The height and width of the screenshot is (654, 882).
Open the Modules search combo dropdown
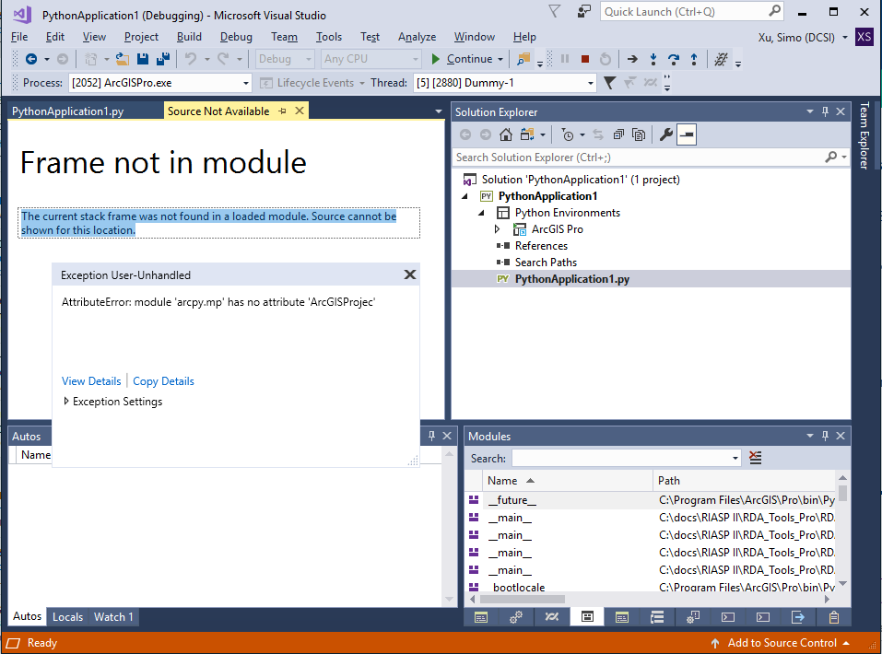tap(735, 459)
